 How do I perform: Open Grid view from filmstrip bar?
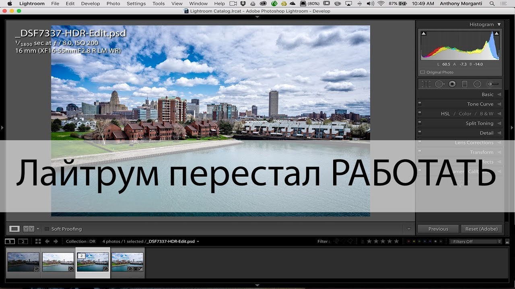pos(38,241)
